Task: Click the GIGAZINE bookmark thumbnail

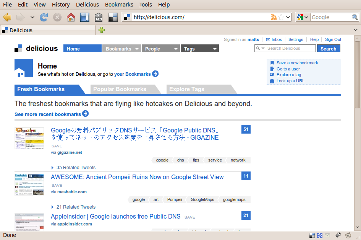Action: pyautogui.click(x=29, y=138)
